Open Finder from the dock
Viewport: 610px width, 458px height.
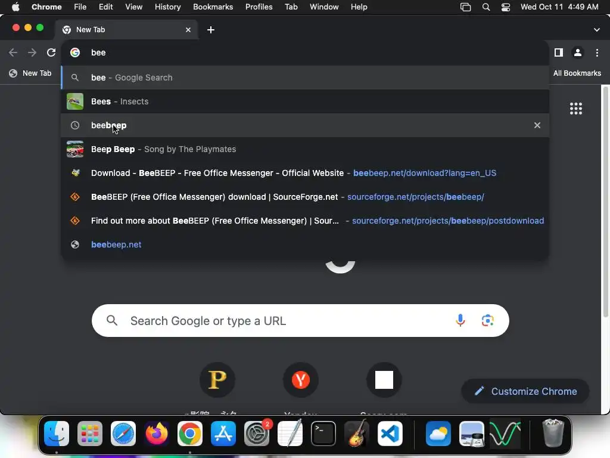coord(57,434)
